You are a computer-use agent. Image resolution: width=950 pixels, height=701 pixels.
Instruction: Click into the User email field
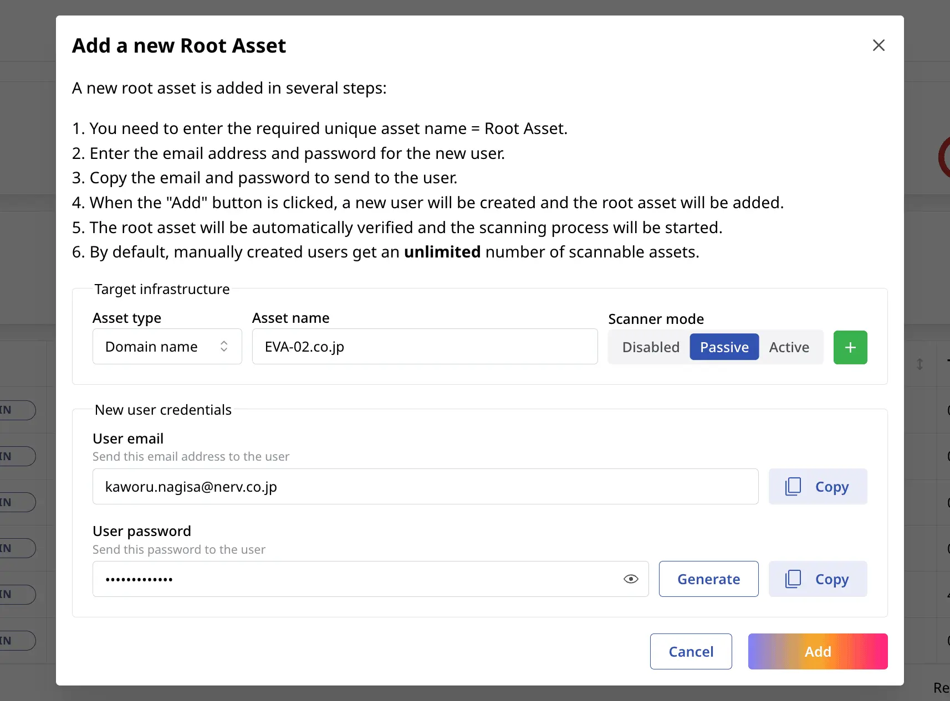click(425, 487)
